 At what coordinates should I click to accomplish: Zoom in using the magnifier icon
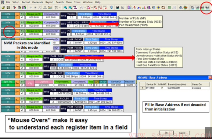click(65, 7)
